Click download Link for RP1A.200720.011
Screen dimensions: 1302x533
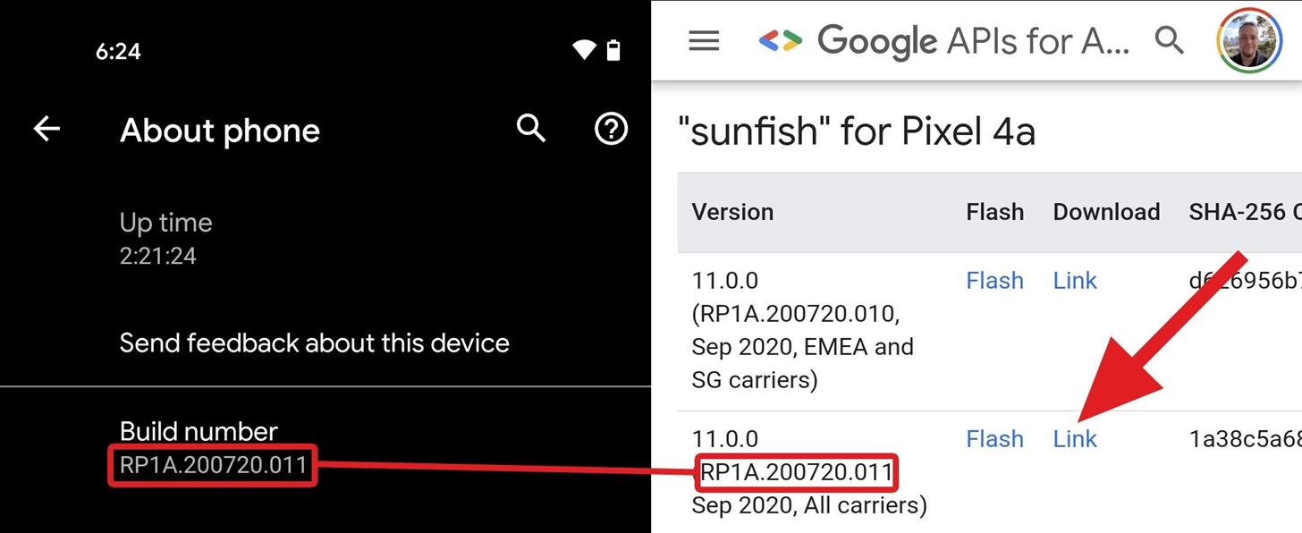click(1075, 439)
